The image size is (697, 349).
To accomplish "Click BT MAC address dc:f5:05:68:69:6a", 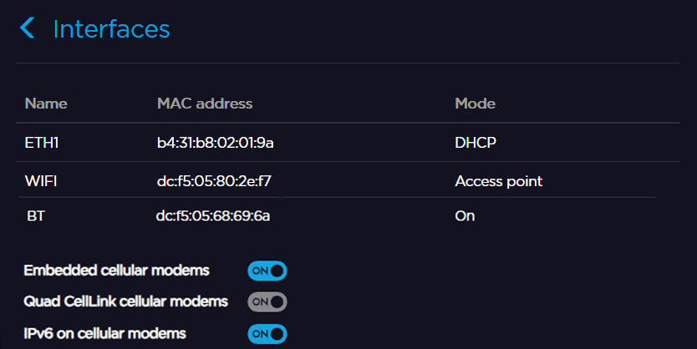I will pyautogui.click(x=213, y=216).
